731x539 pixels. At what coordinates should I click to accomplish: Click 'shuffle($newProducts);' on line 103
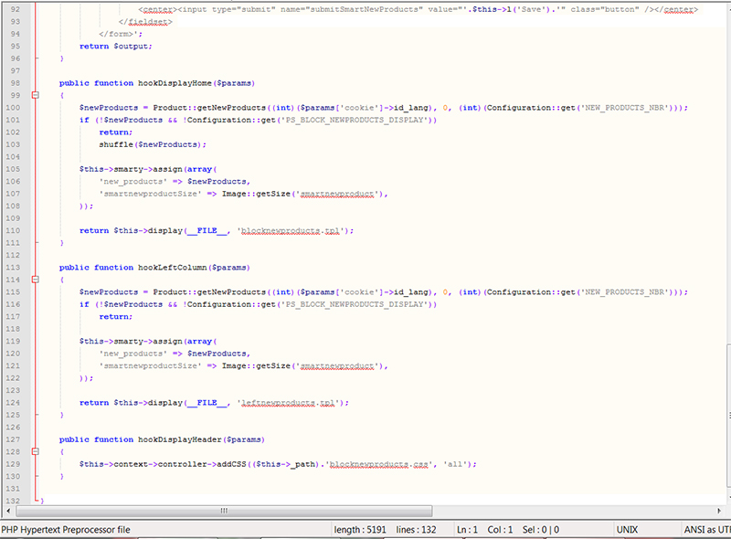pos(153,144)
